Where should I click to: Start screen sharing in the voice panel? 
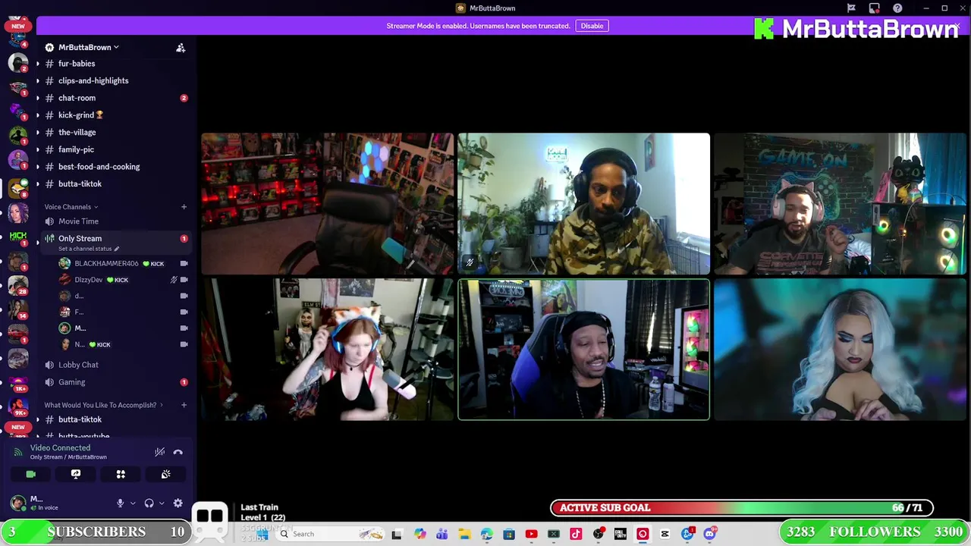tap(76, 474)
